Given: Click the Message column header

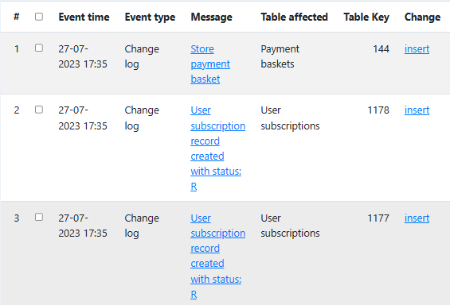Looking at the screenshot, I should coord(212,17).
